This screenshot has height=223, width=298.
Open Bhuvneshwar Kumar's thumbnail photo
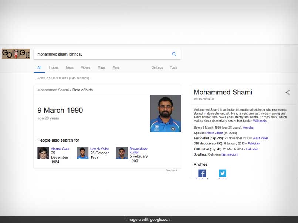tap(122, 153)
